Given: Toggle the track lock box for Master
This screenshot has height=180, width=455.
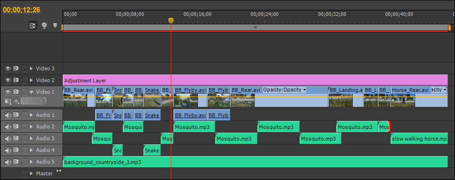Looking at the screenshot, I should 25,173.
